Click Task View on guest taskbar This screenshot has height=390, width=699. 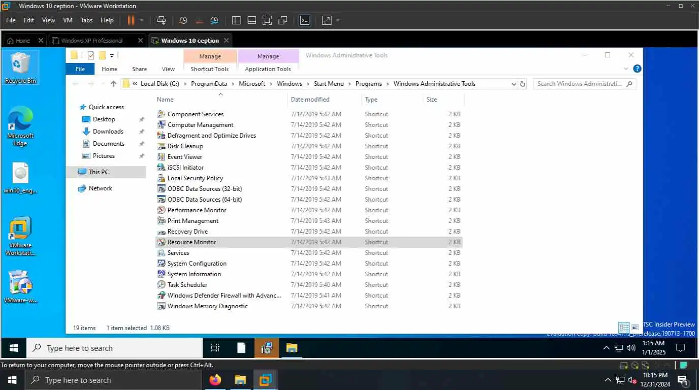[215, 348]
